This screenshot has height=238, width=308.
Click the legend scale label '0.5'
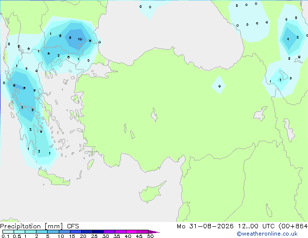point(17,236)
